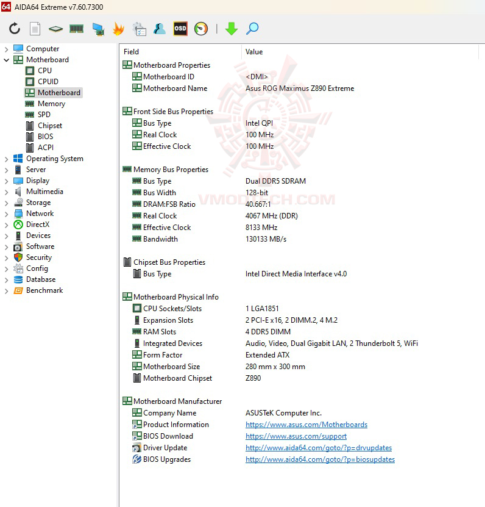The width and height of the screenshot is (485, 507).
Task: Expand the Computer tree node
Action: pyautogui.click(x=6, y=49)
